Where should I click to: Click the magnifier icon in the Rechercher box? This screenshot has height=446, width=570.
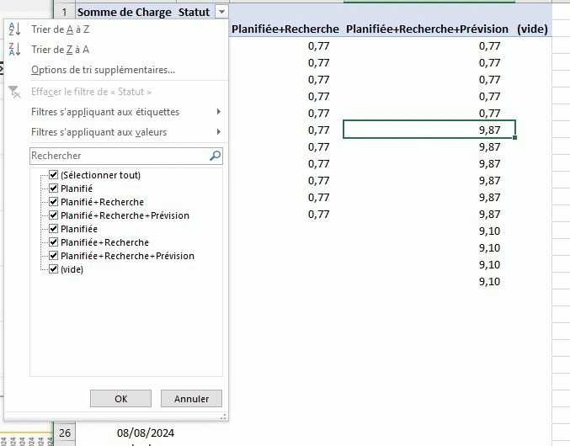pyautogui.click(x=216, y=156)
